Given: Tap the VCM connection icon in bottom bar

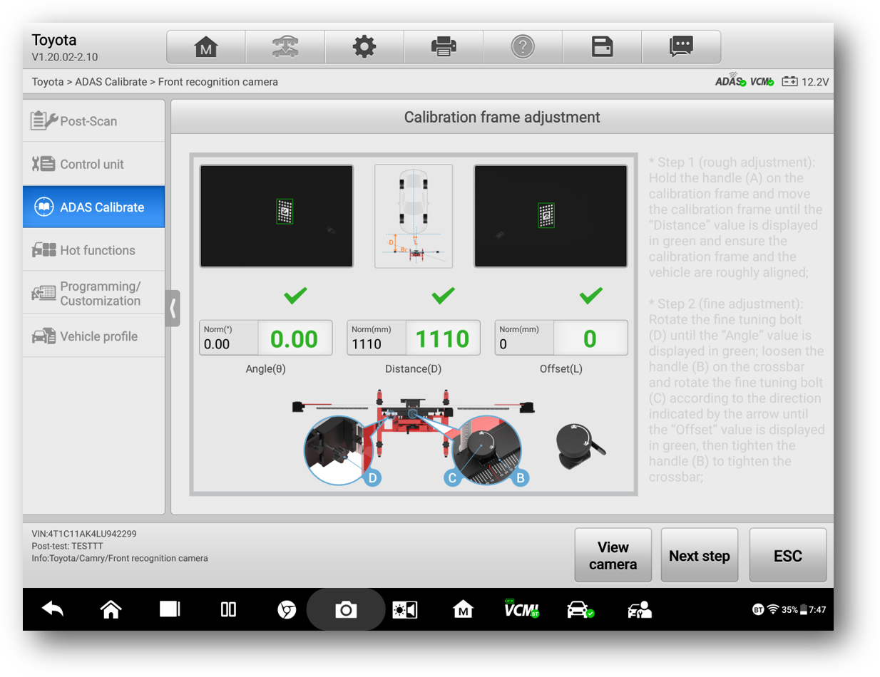Looking at the screenshot, I should [521, 609].
